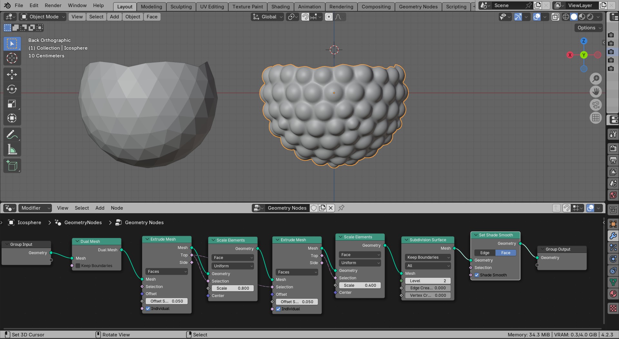Open the Modifiers wrench properties tab
619x339 pixels.
(613, 236)
